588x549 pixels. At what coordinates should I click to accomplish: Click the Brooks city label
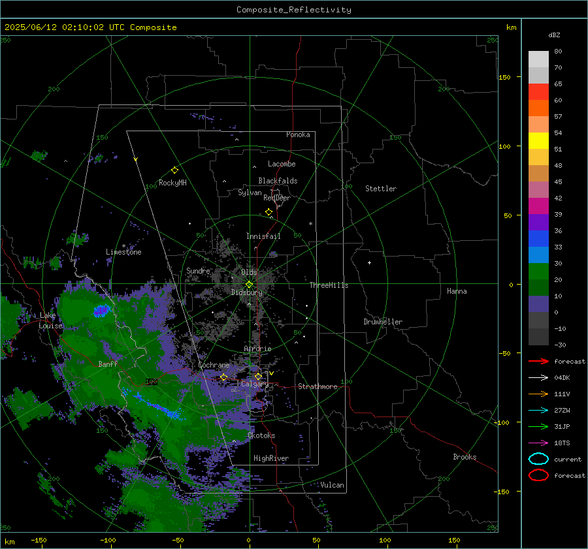coord(465,457)
